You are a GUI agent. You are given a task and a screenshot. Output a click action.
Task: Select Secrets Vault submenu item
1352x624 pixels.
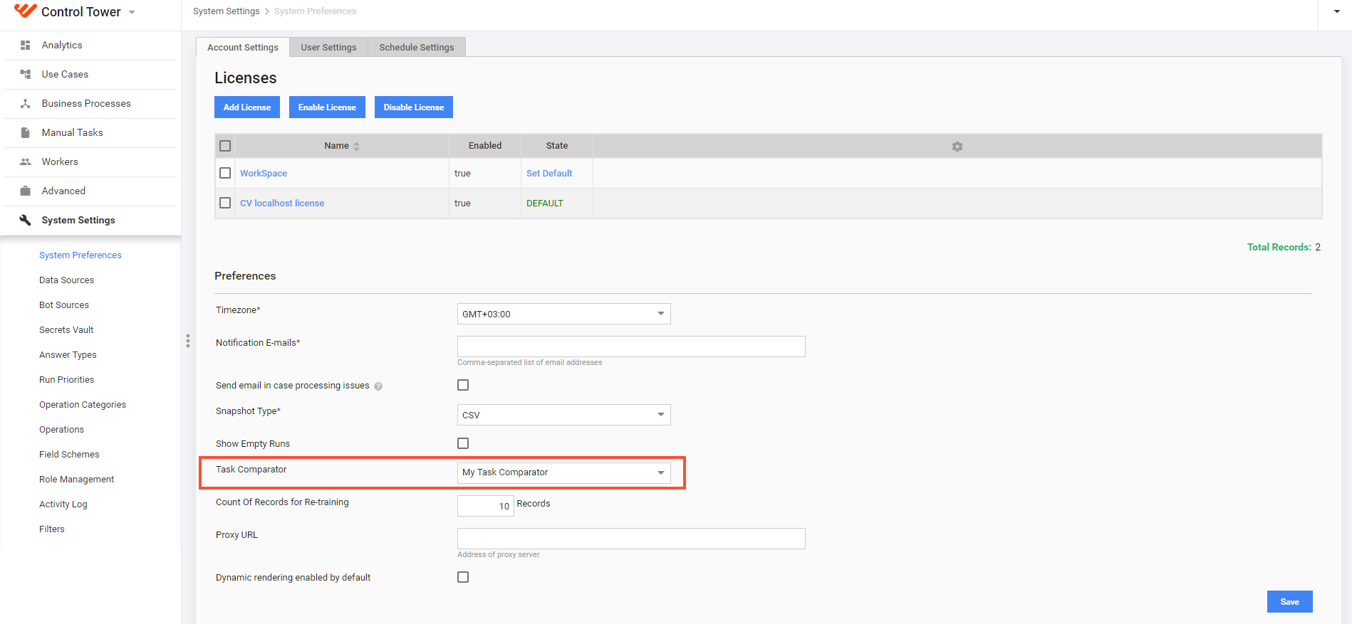(66, 329)
